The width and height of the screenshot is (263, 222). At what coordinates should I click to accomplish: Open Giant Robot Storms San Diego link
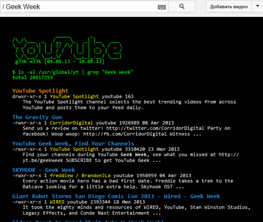[x=116, y=196]
